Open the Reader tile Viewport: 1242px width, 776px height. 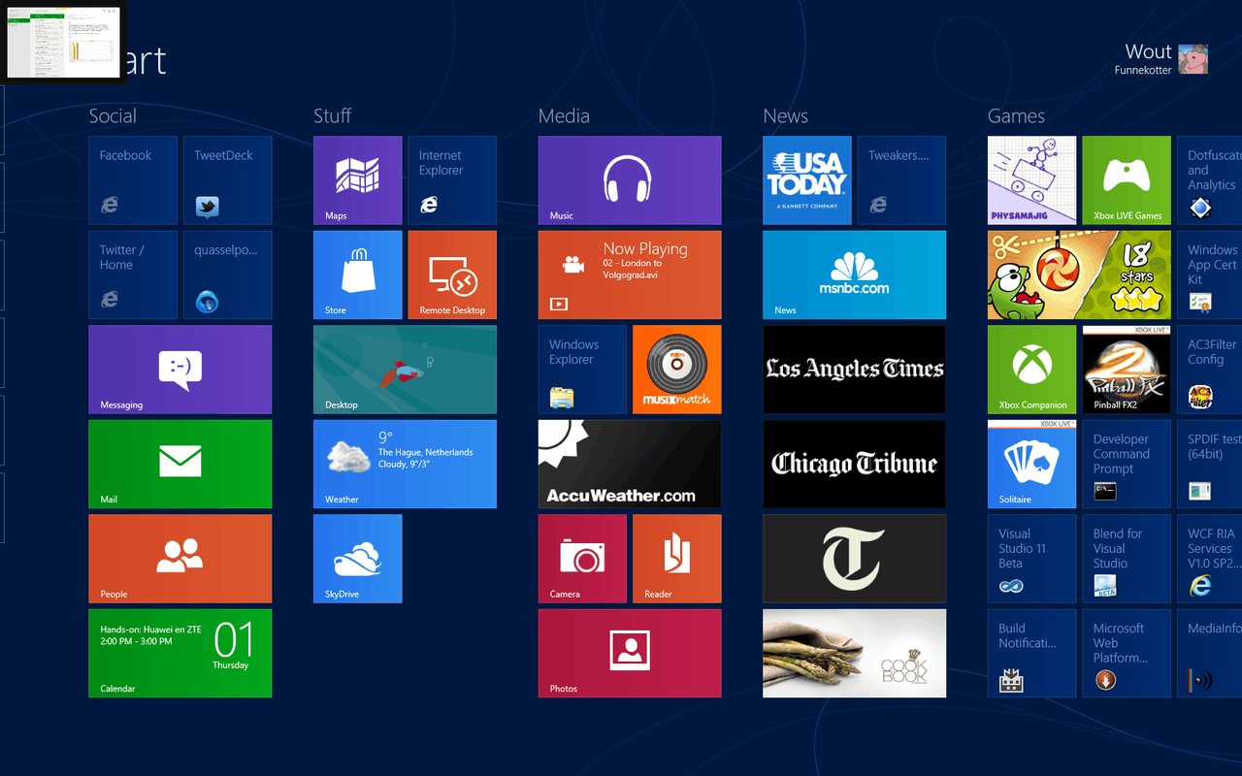click(x=677, y=559)
